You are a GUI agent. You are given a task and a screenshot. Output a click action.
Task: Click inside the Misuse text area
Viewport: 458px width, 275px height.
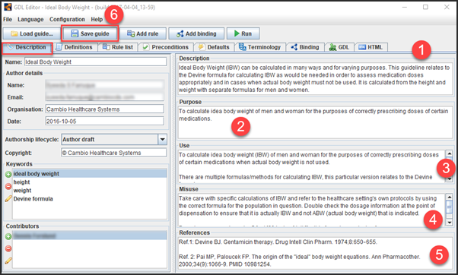tap(311, 210)
